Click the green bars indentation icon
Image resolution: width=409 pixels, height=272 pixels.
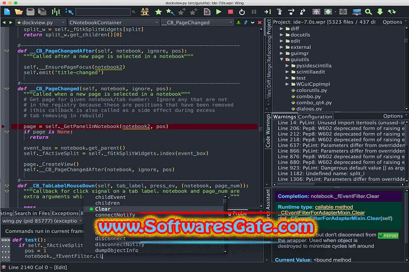(56, 12)
